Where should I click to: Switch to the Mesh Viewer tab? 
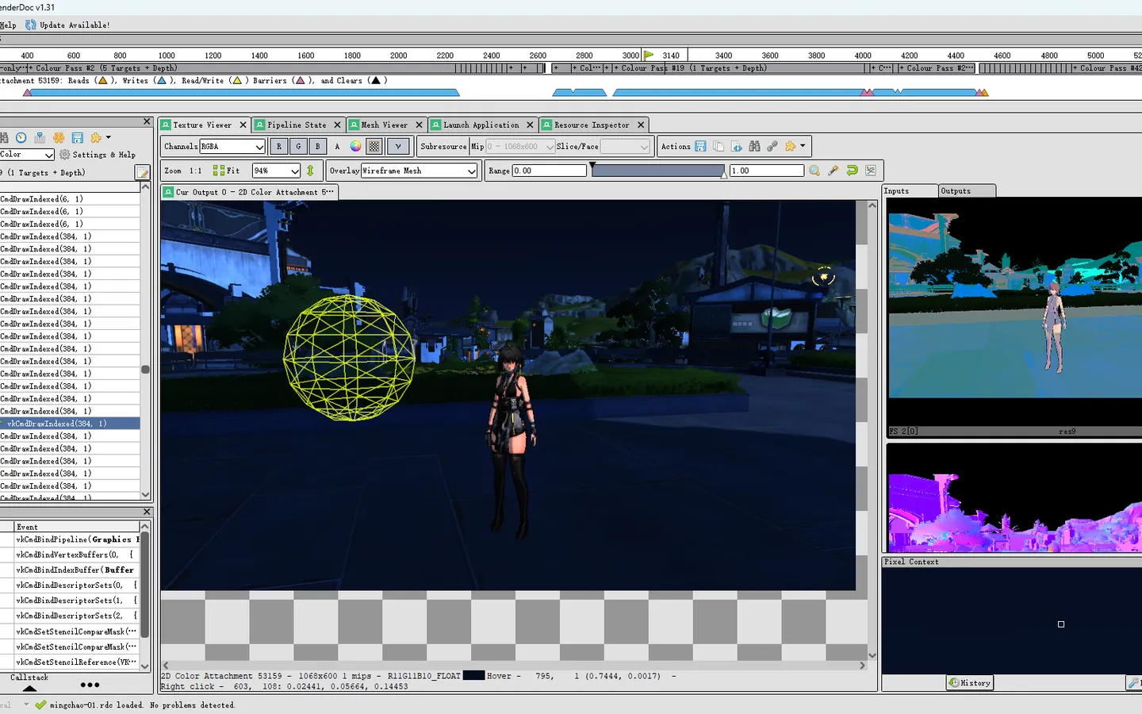pyautogui.click(x=385, y=125)
